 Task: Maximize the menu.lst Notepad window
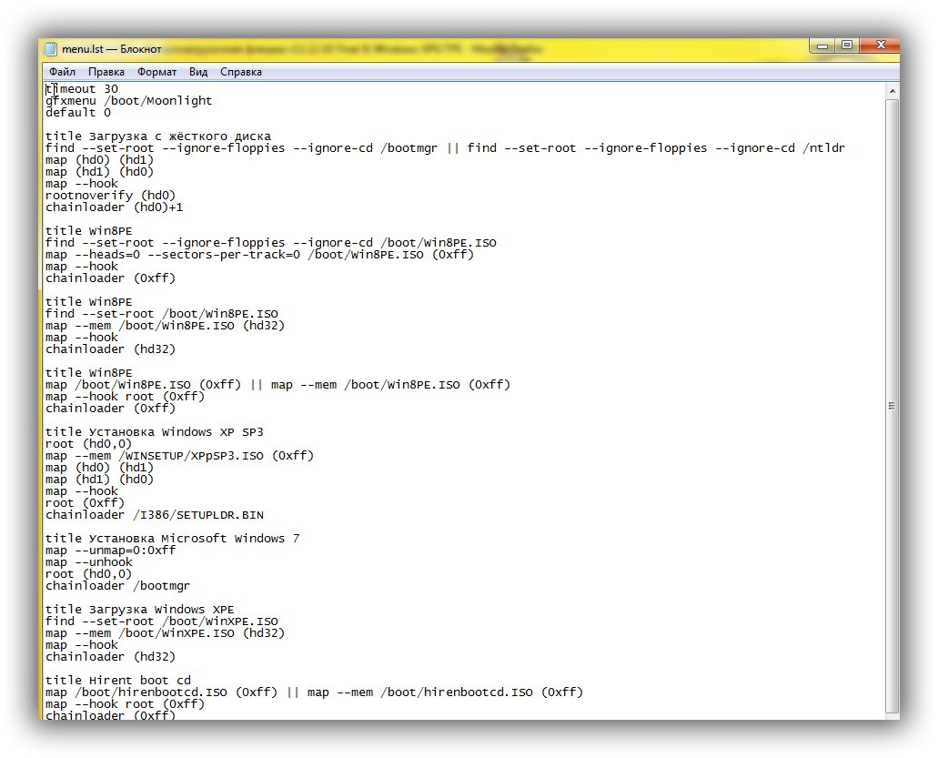click(x=847, y=45)
